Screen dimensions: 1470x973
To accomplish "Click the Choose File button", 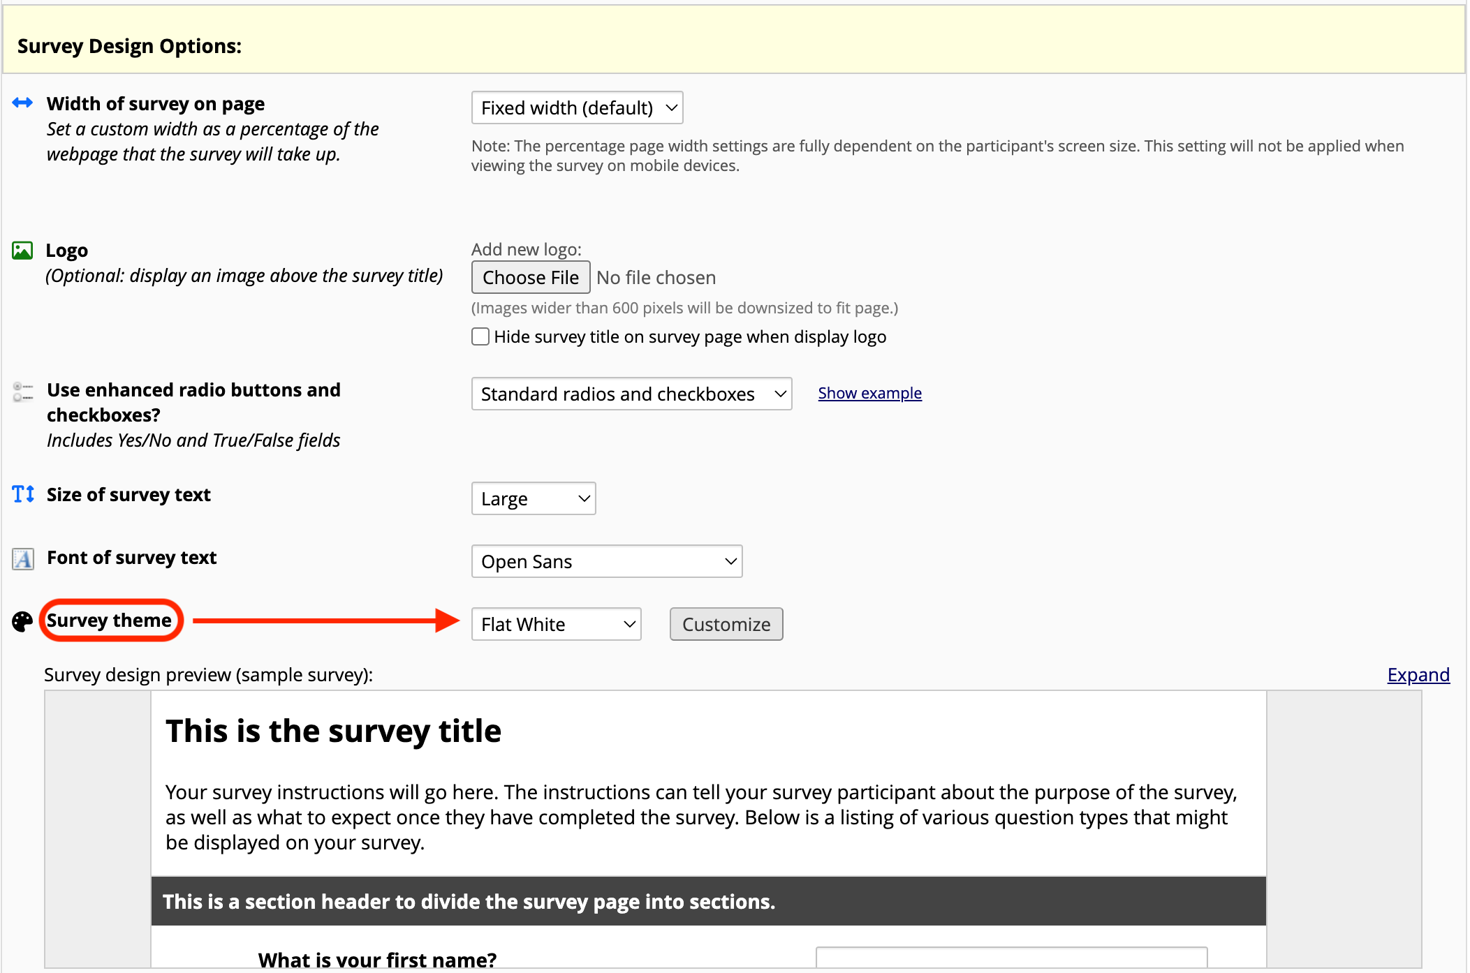I will tap(531, 277).
